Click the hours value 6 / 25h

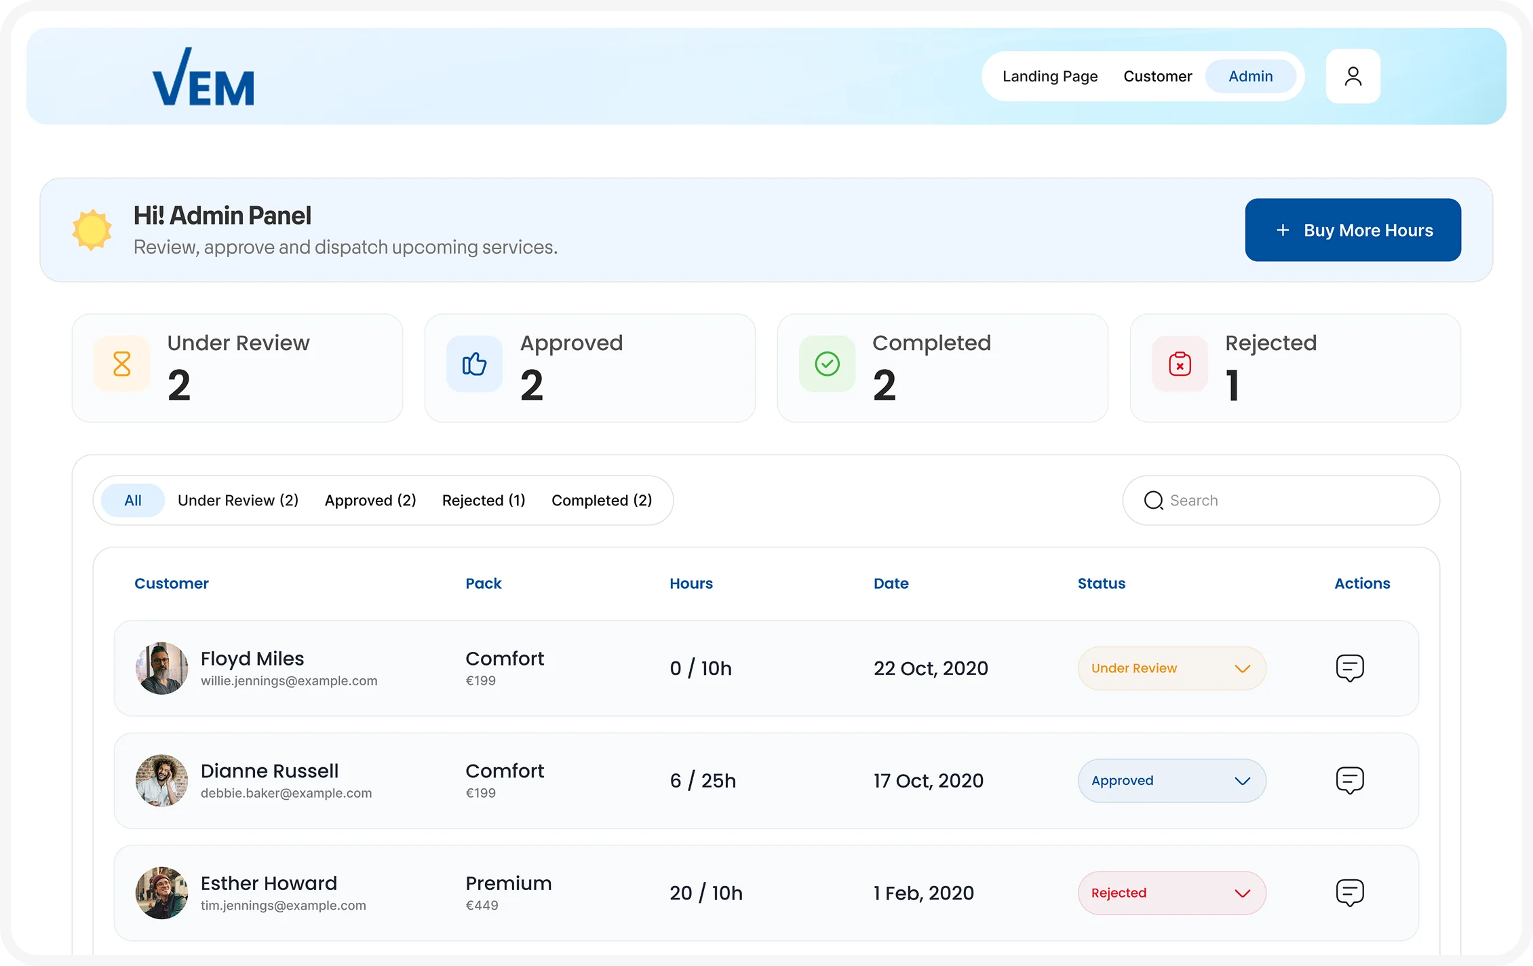click(x=703, y=781)
